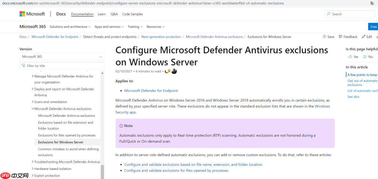Select Exclusions based on file extension item

pyautogui.click(x=65, y=125)
